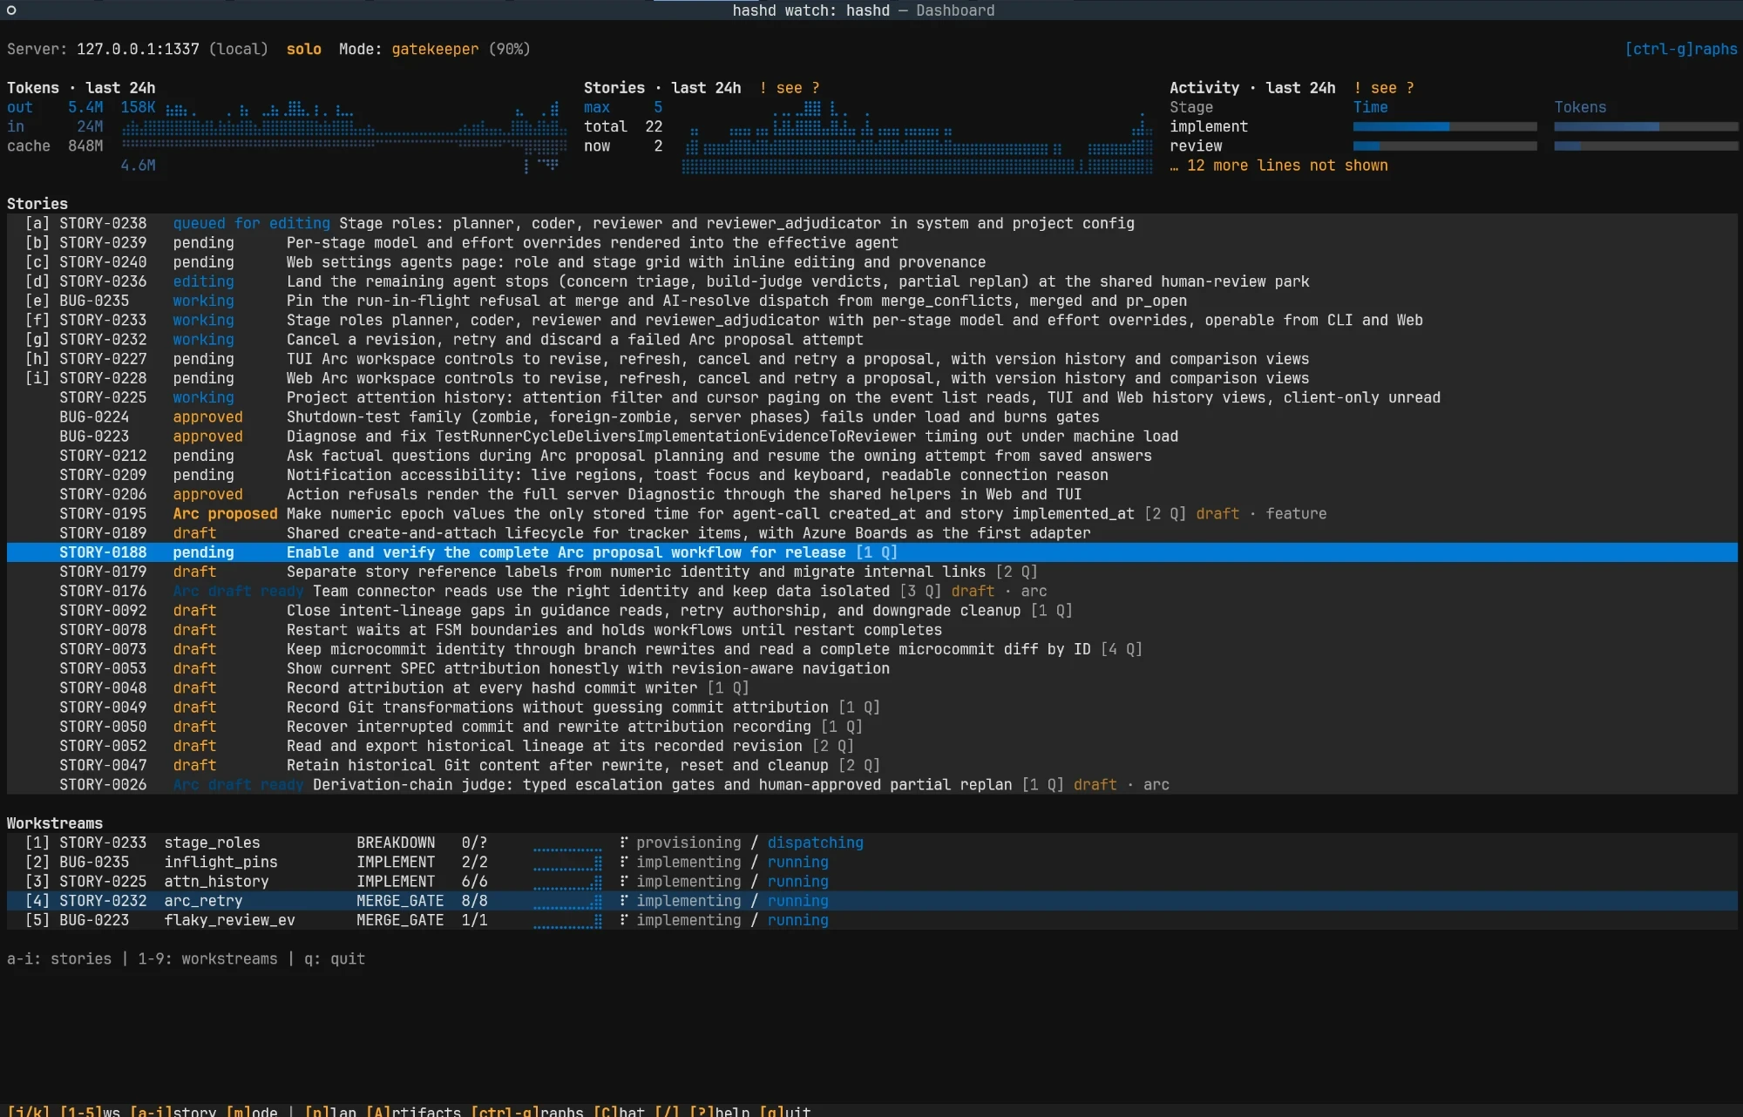Image resolution: width=1743 pixels, height=1117 pixels.
Task: Click the '1-9: workstreams' hint
Action: tap(207, 958)
